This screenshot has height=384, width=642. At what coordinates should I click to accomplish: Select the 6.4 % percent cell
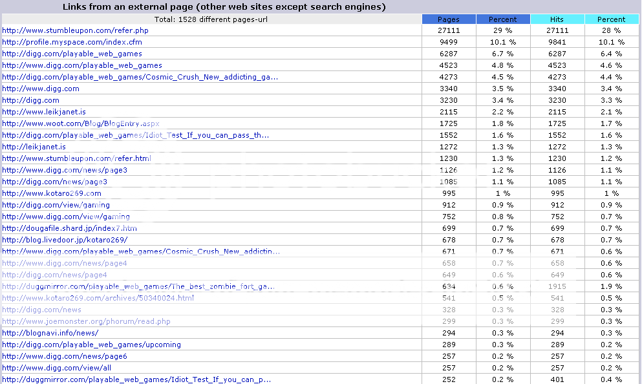click(x=612, y=54)
